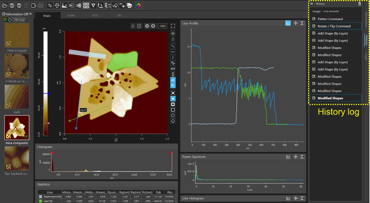Viewport: 370px width, 203px height.
Task: Toggle the arrow pointer tool beside the image
Action: click(x=173, y=86)
